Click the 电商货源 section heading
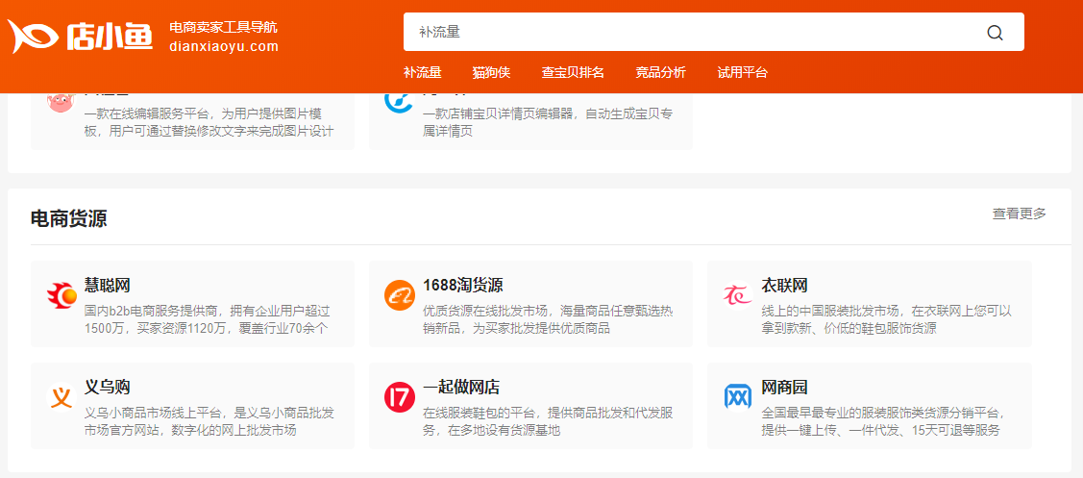 (68, 218)
